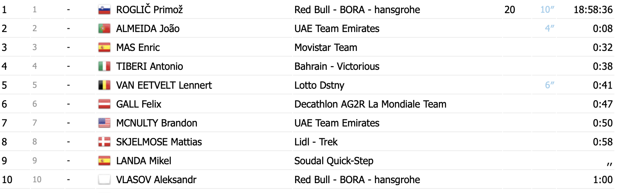Select rider VAN EETVELT Lennert
The image size is (623, 193).
coord(164,85)
